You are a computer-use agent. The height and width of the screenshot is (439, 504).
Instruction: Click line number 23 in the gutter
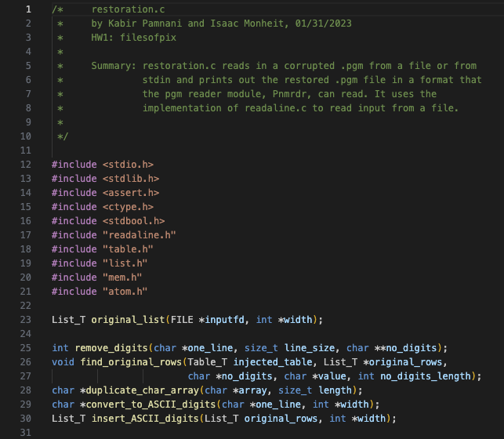coord(26,319)
